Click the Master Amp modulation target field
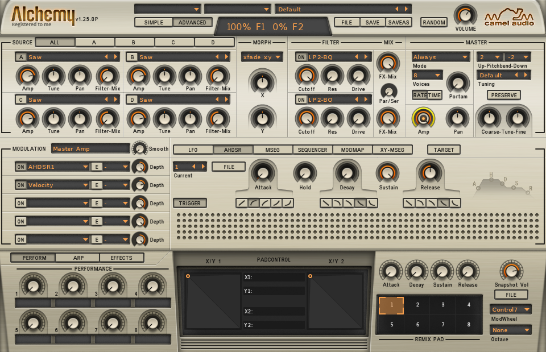 pyautogui.click(x=90, y=148)
